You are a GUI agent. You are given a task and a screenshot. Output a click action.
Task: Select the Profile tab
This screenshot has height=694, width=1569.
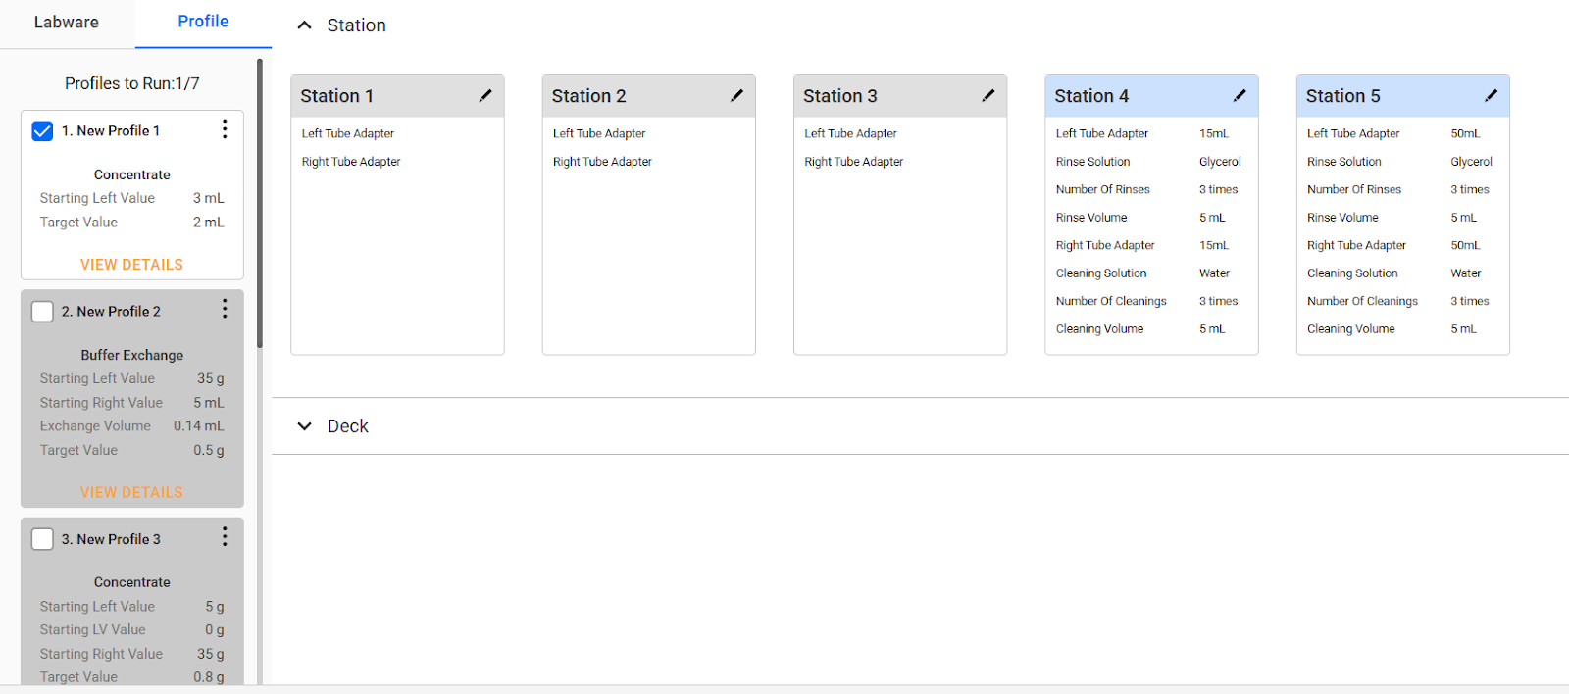click(x=203, y=22)
